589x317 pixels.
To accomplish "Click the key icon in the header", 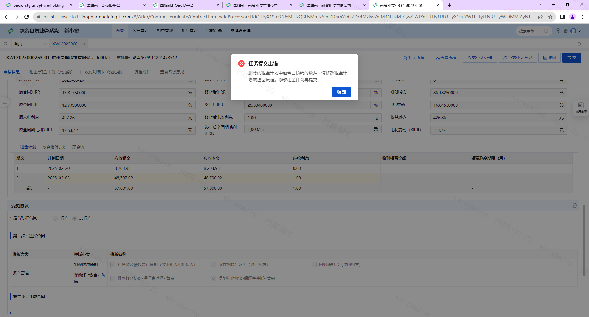I will pos(558,31).
